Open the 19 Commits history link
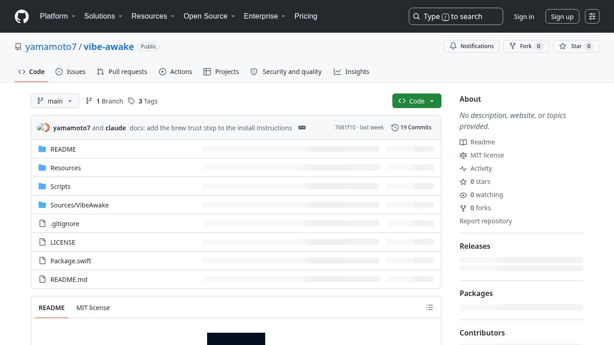614x345 pixels. pos(411,128)
